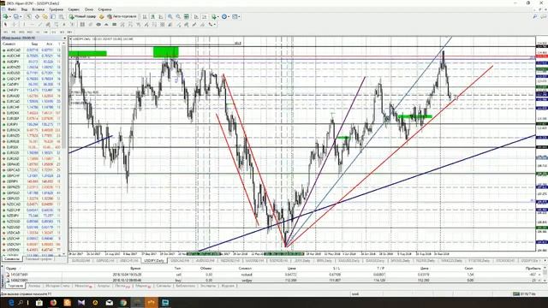
Task: Switch to the USDJPY,Daily chart tab
Action: 154,261
